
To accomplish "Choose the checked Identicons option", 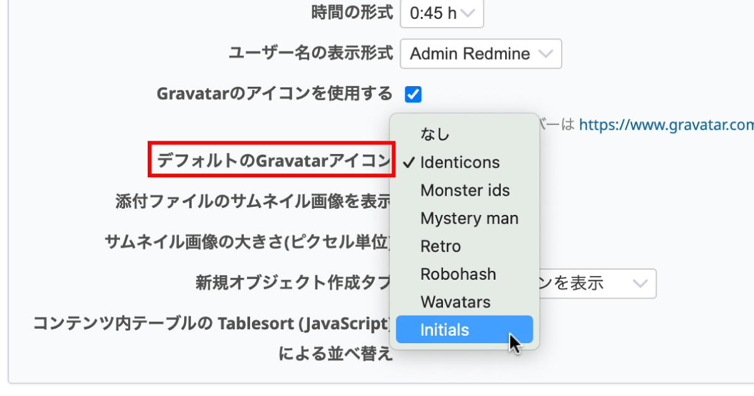I will pyautogui.click(x=460, y=162).
